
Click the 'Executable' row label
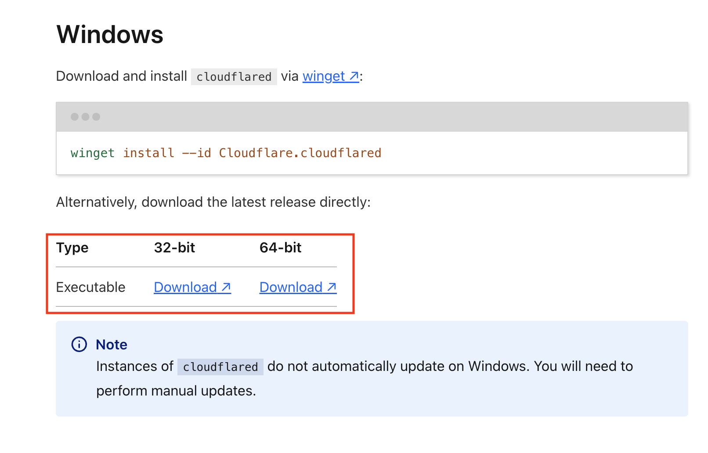click(x=91, y=287)
